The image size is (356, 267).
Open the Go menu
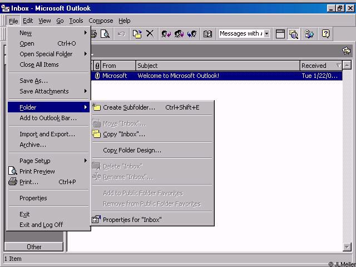(x=60, y=21)
